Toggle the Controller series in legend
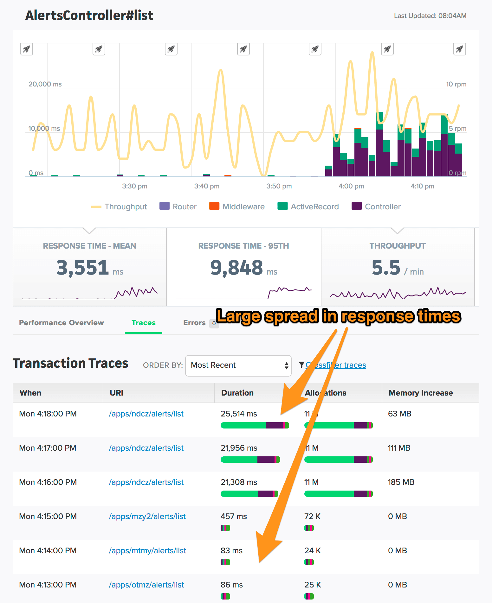 point(376,206)
